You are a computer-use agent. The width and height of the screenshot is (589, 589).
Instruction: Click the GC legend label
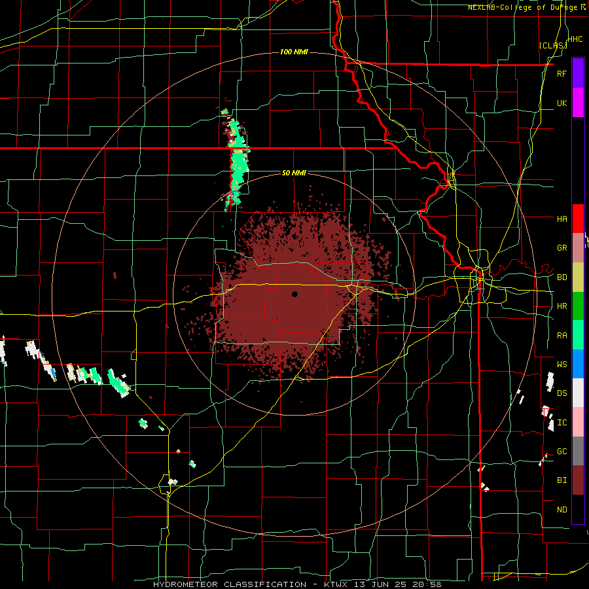pos(562,452)
